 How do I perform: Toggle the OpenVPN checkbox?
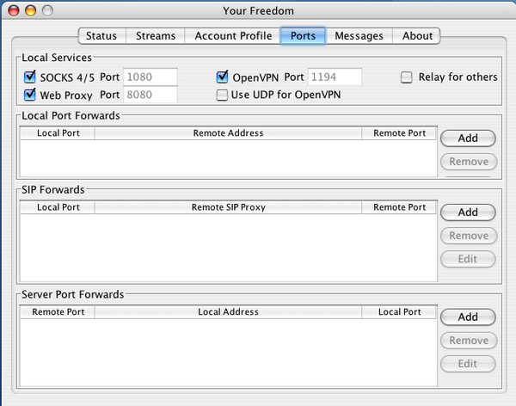coord(222,77)
